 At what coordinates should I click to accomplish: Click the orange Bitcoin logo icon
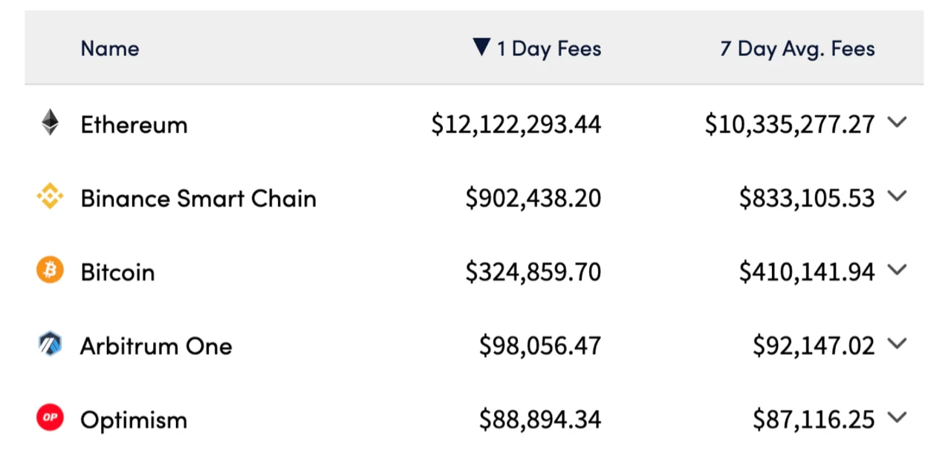50,270
